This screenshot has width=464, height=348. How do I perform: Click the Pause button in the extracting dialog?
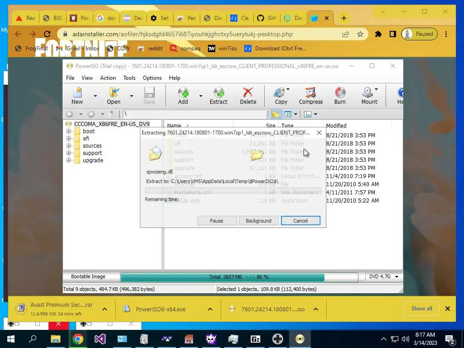(217, 221)
